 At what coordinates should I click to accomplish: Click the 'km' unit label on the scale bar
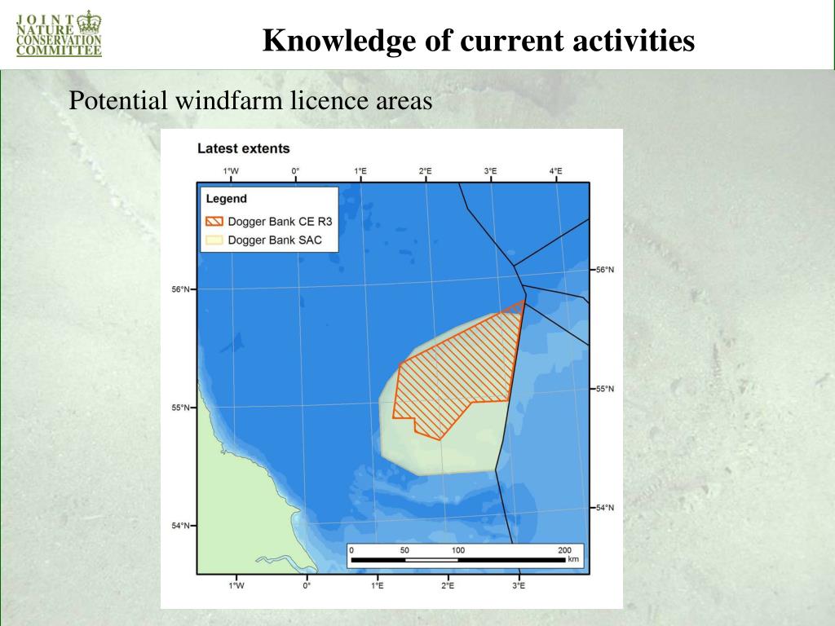[573, 559]
